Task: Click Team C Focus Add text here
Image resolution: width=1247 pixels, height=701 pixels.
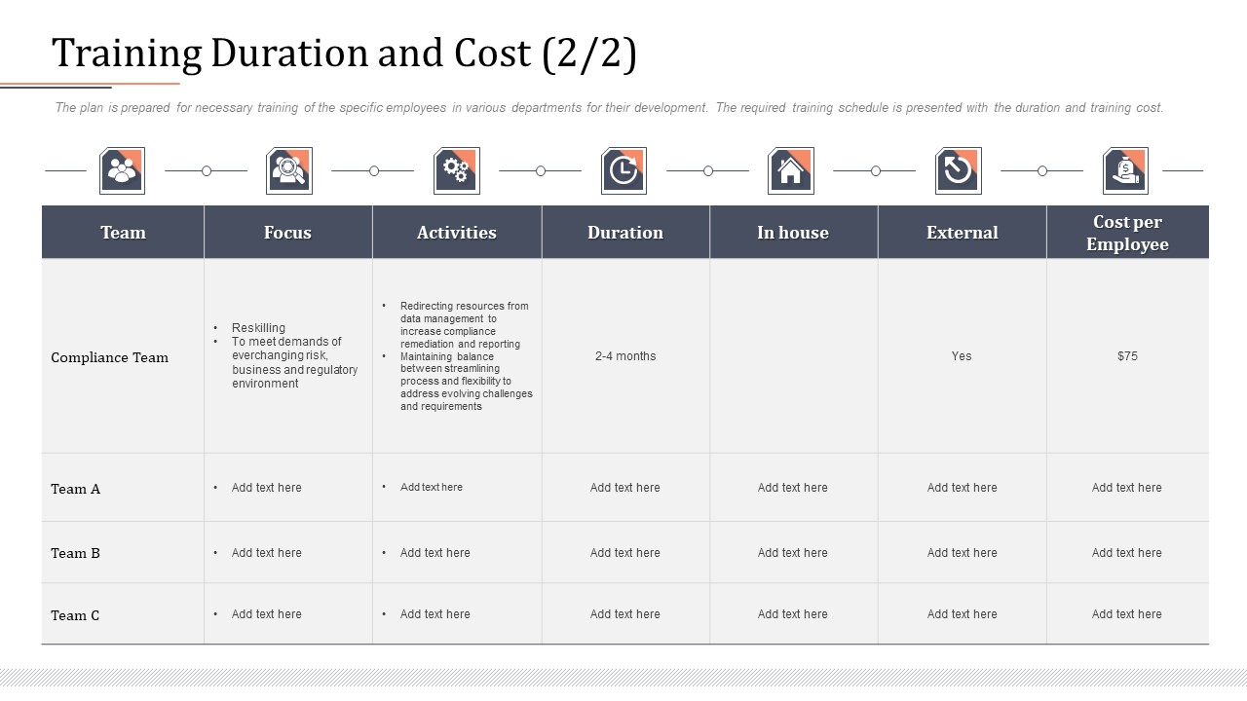Action: click(267, 614)
